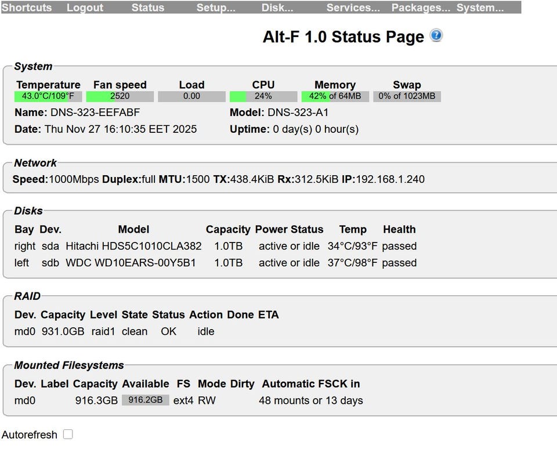Viewport: 557px width, 452px height.
Task: Click the Load bar showing 0.00
Action: [x=192, y=96]
